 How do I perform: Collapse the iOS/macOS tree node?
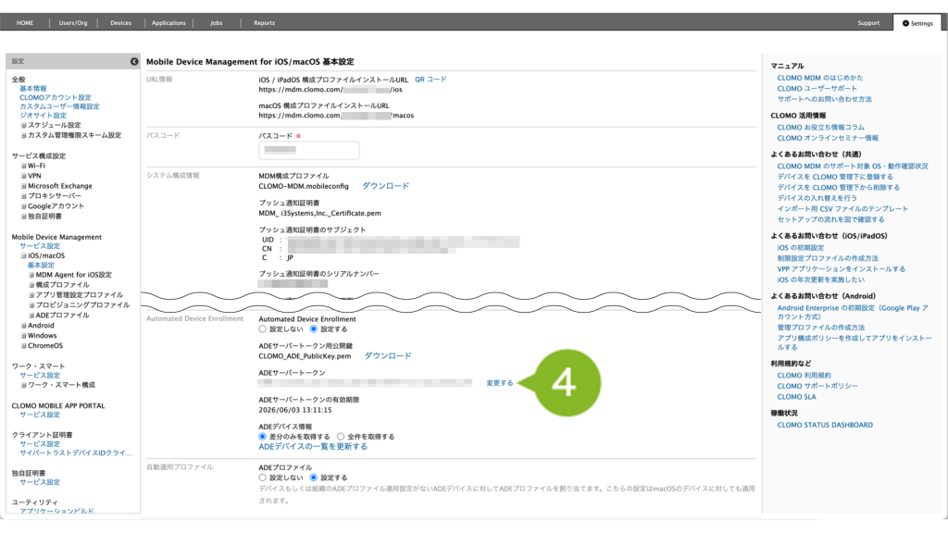[24, 255]
